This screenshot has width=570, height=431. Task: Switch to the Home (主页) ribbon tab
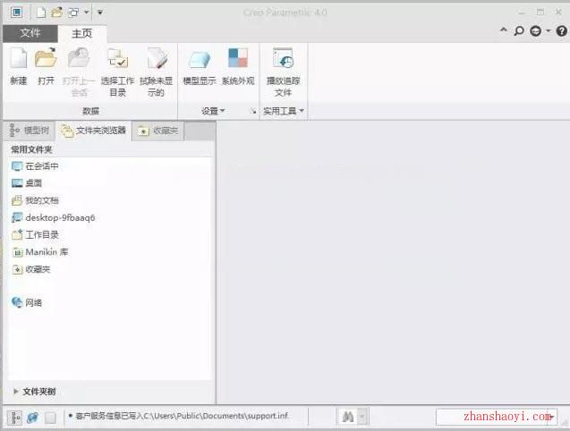pos(82,33)
